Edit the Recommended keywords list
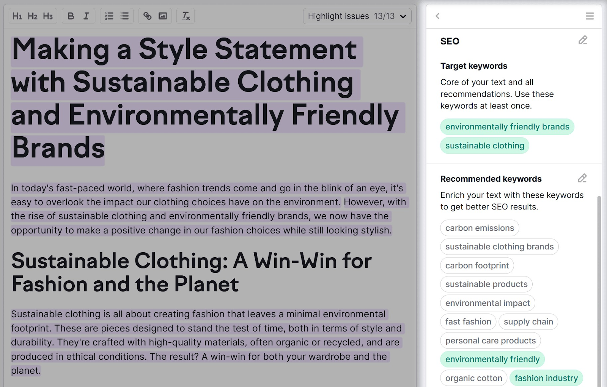Viewport: 607px width, 387px height. (x=582, y=178)
